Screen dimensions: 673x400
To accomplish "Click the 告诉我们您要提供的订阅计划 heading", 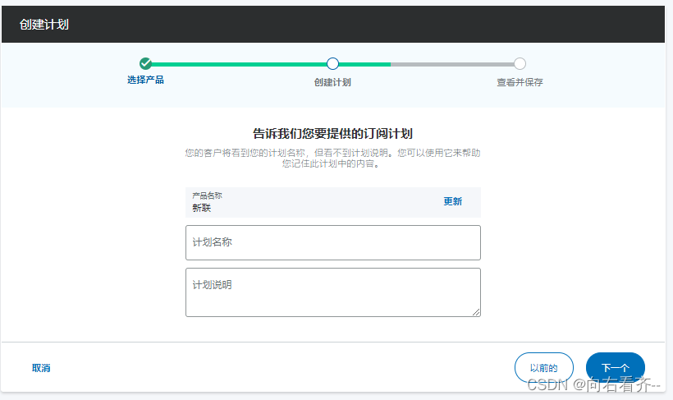I will pyautogui.click(x=332, y=134).
